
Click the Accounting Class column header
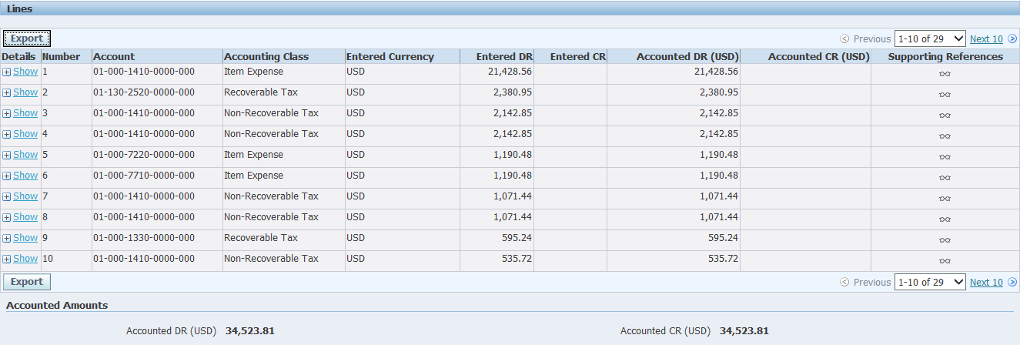266,56
